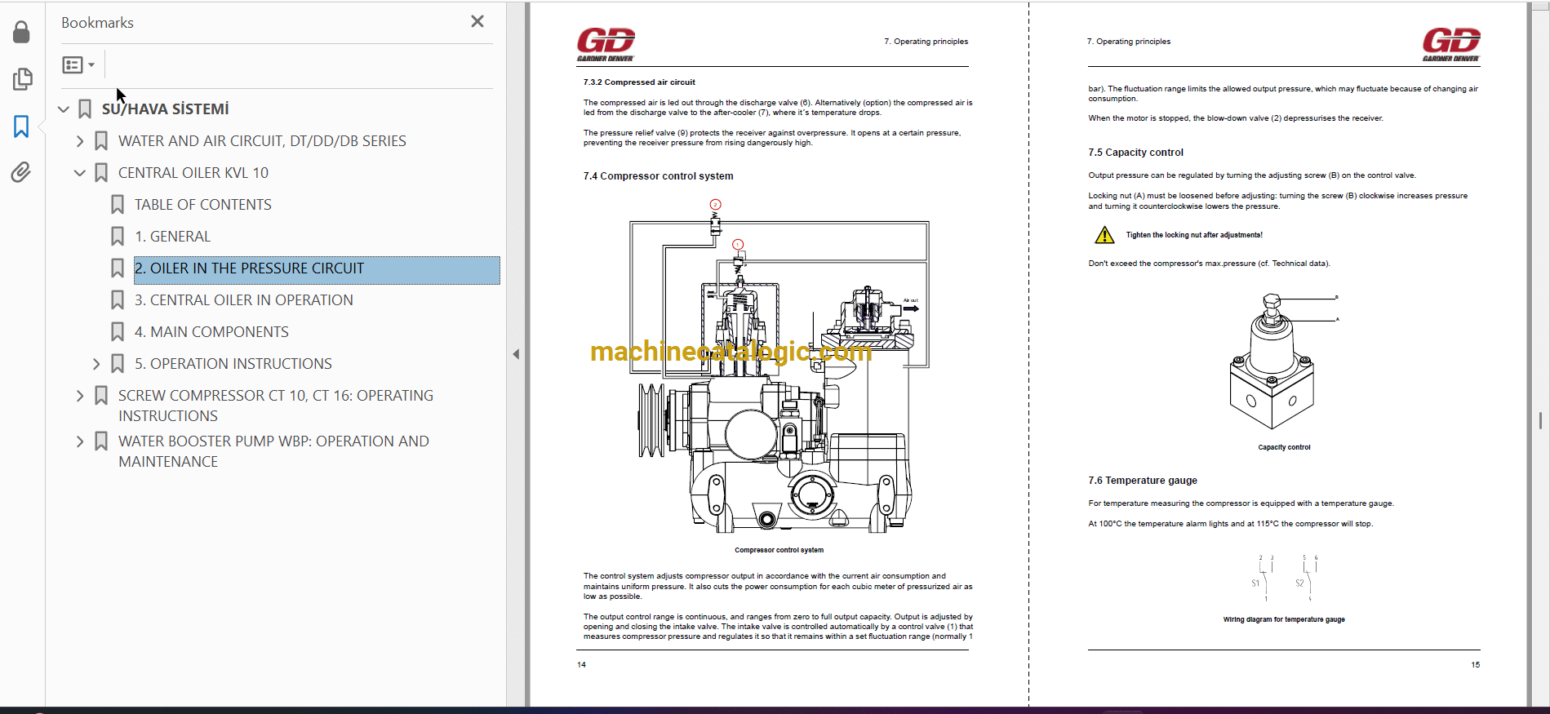Click the temperature gauge wiring diagram
Screen dimensions: 1550x714
(1284, 578)
